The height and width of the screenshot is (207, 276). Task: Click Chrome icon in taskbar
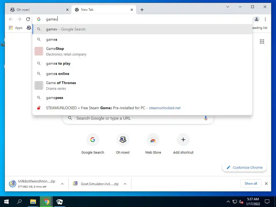click(46, 202)
